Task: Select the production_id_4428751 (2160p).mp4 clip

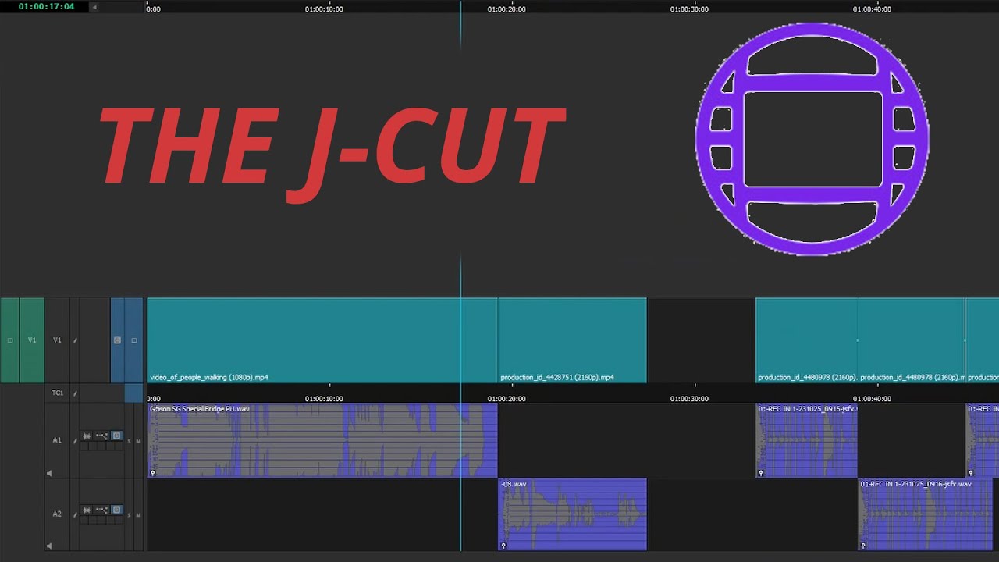Action: tap(572, 340)
